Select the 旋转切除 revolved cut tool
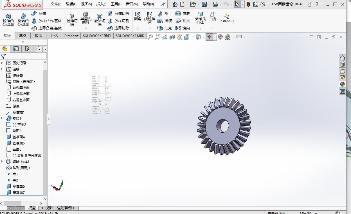Screen dimensions: 351x214 [x=100, y=20]
